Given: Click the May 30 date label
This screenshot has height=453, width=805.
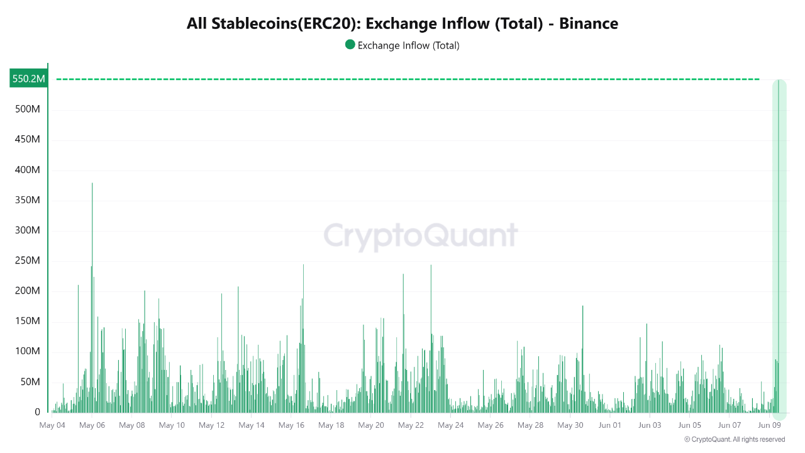Looking at the screenshot, I should [570, 425].
